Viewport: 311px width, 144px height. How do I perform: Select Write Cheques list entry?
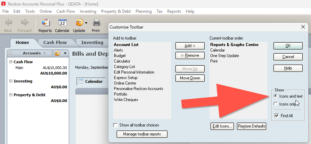pyautogui.click(x=126, y=100)
